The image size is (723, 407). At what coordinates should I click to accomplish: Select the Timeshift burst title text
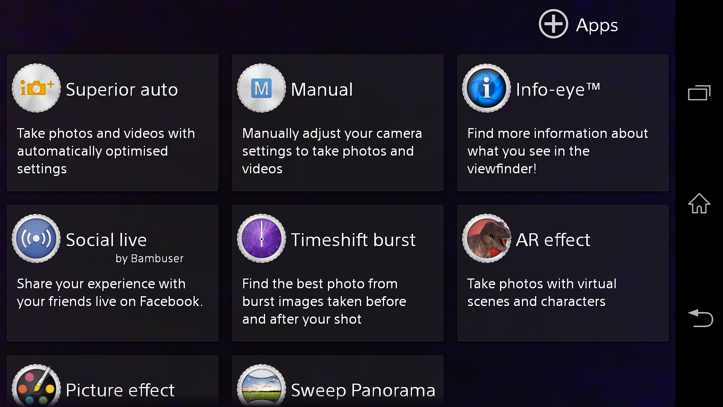(353, 240)
